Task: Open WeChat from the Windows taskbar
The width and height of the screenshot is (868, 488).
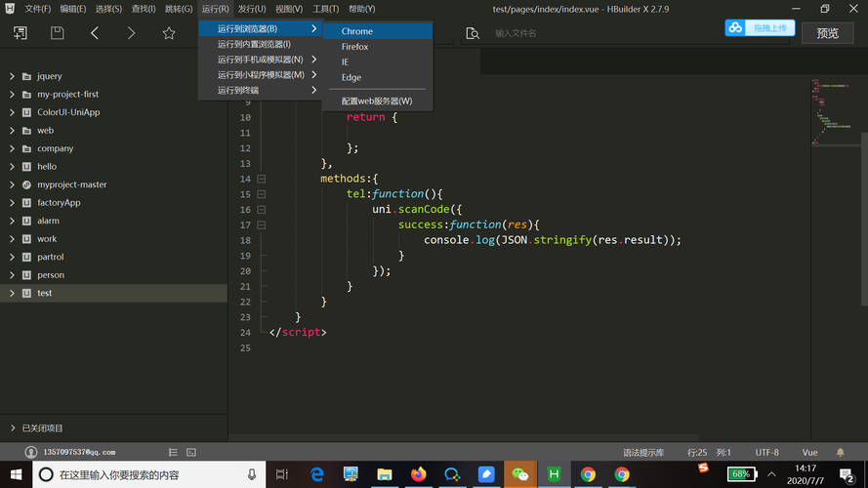Action: [520, 474]
